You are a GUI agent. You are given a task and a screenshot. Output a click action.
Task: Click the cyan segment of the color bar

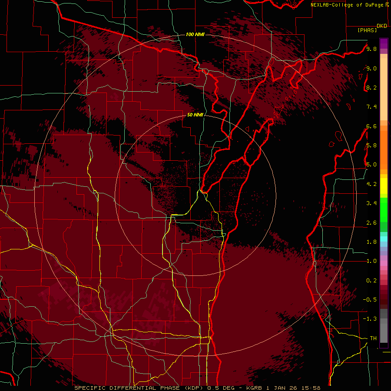(x=384, y=239)
